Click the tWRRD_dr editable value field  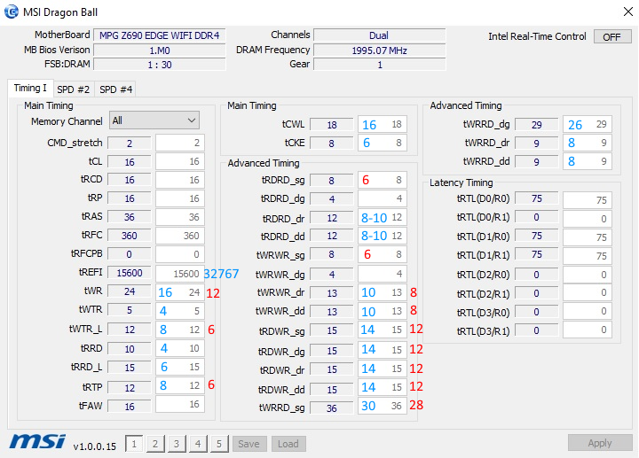point(588,143)
